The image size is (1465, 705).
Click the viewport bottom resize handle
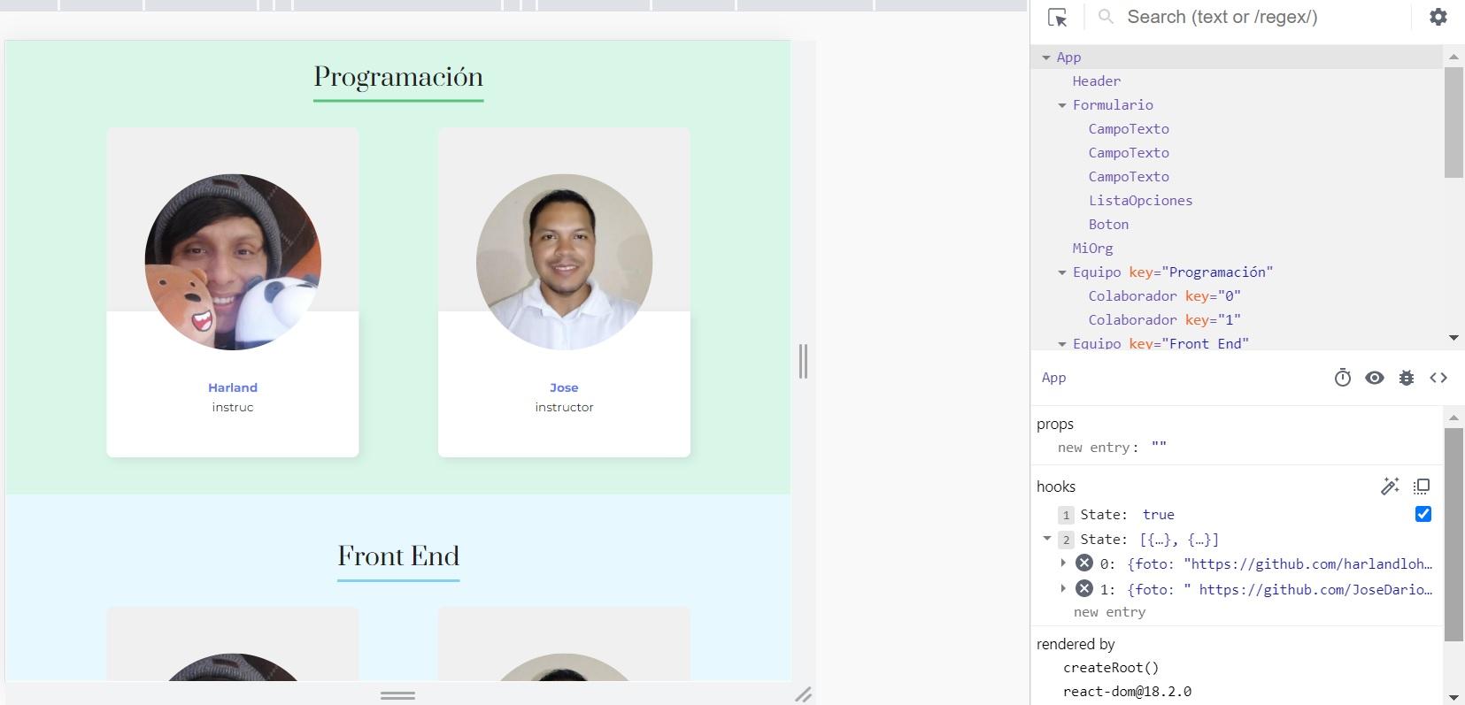pos(397,695)
